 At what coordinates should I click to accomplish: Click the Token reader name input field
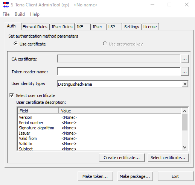(119, 71)
